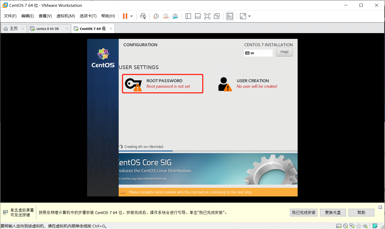Pause the virtual machine
The height and width of the screenshot is (229, 385).
(125, 16)
